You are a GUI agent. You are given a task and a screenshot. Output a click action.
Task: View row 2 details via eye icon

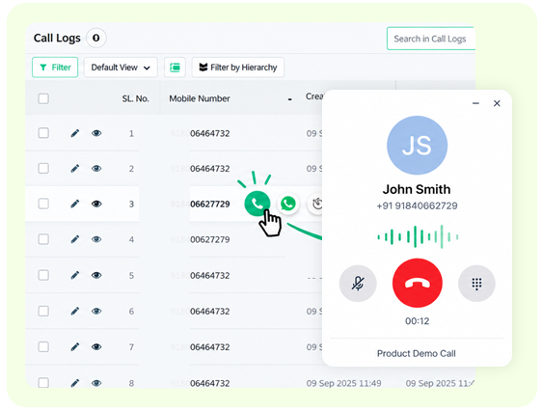(96, 169)
